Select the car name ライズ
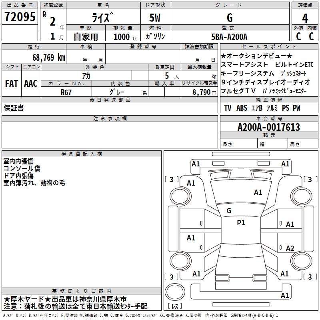Screen dimensions: 320x320 pyautogui.click(x=102, y=18)
